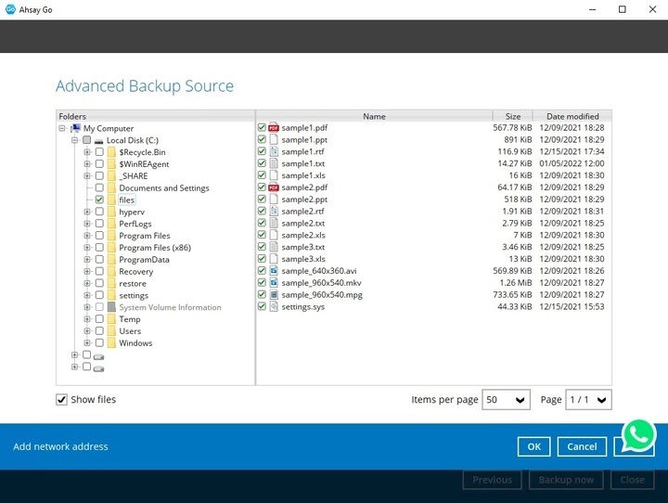Toggle the Local Disk (C:) checkbox
The image size is (668, 503).
click(x=87, y=140)
